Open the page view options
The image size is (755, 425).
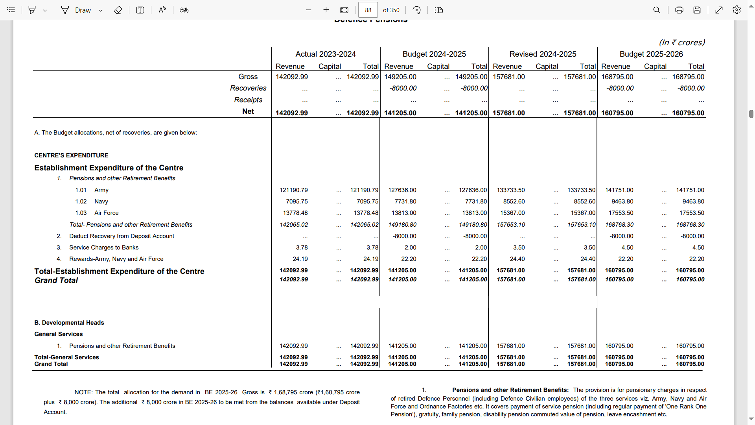[x=439, y=10]
